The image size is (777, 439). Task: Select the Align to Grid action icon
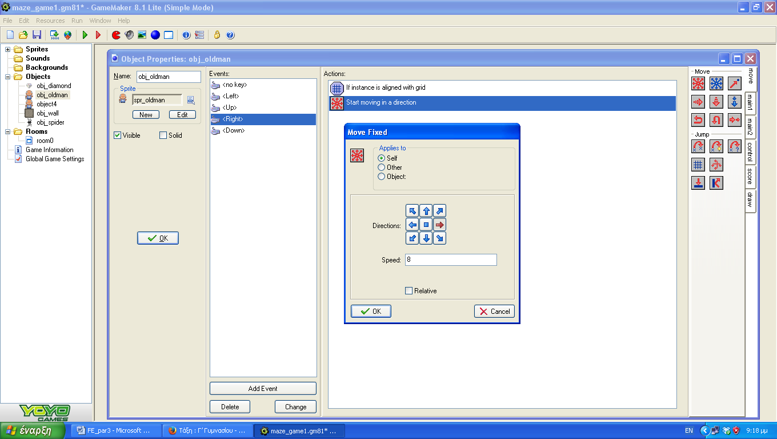coord(698,165)
